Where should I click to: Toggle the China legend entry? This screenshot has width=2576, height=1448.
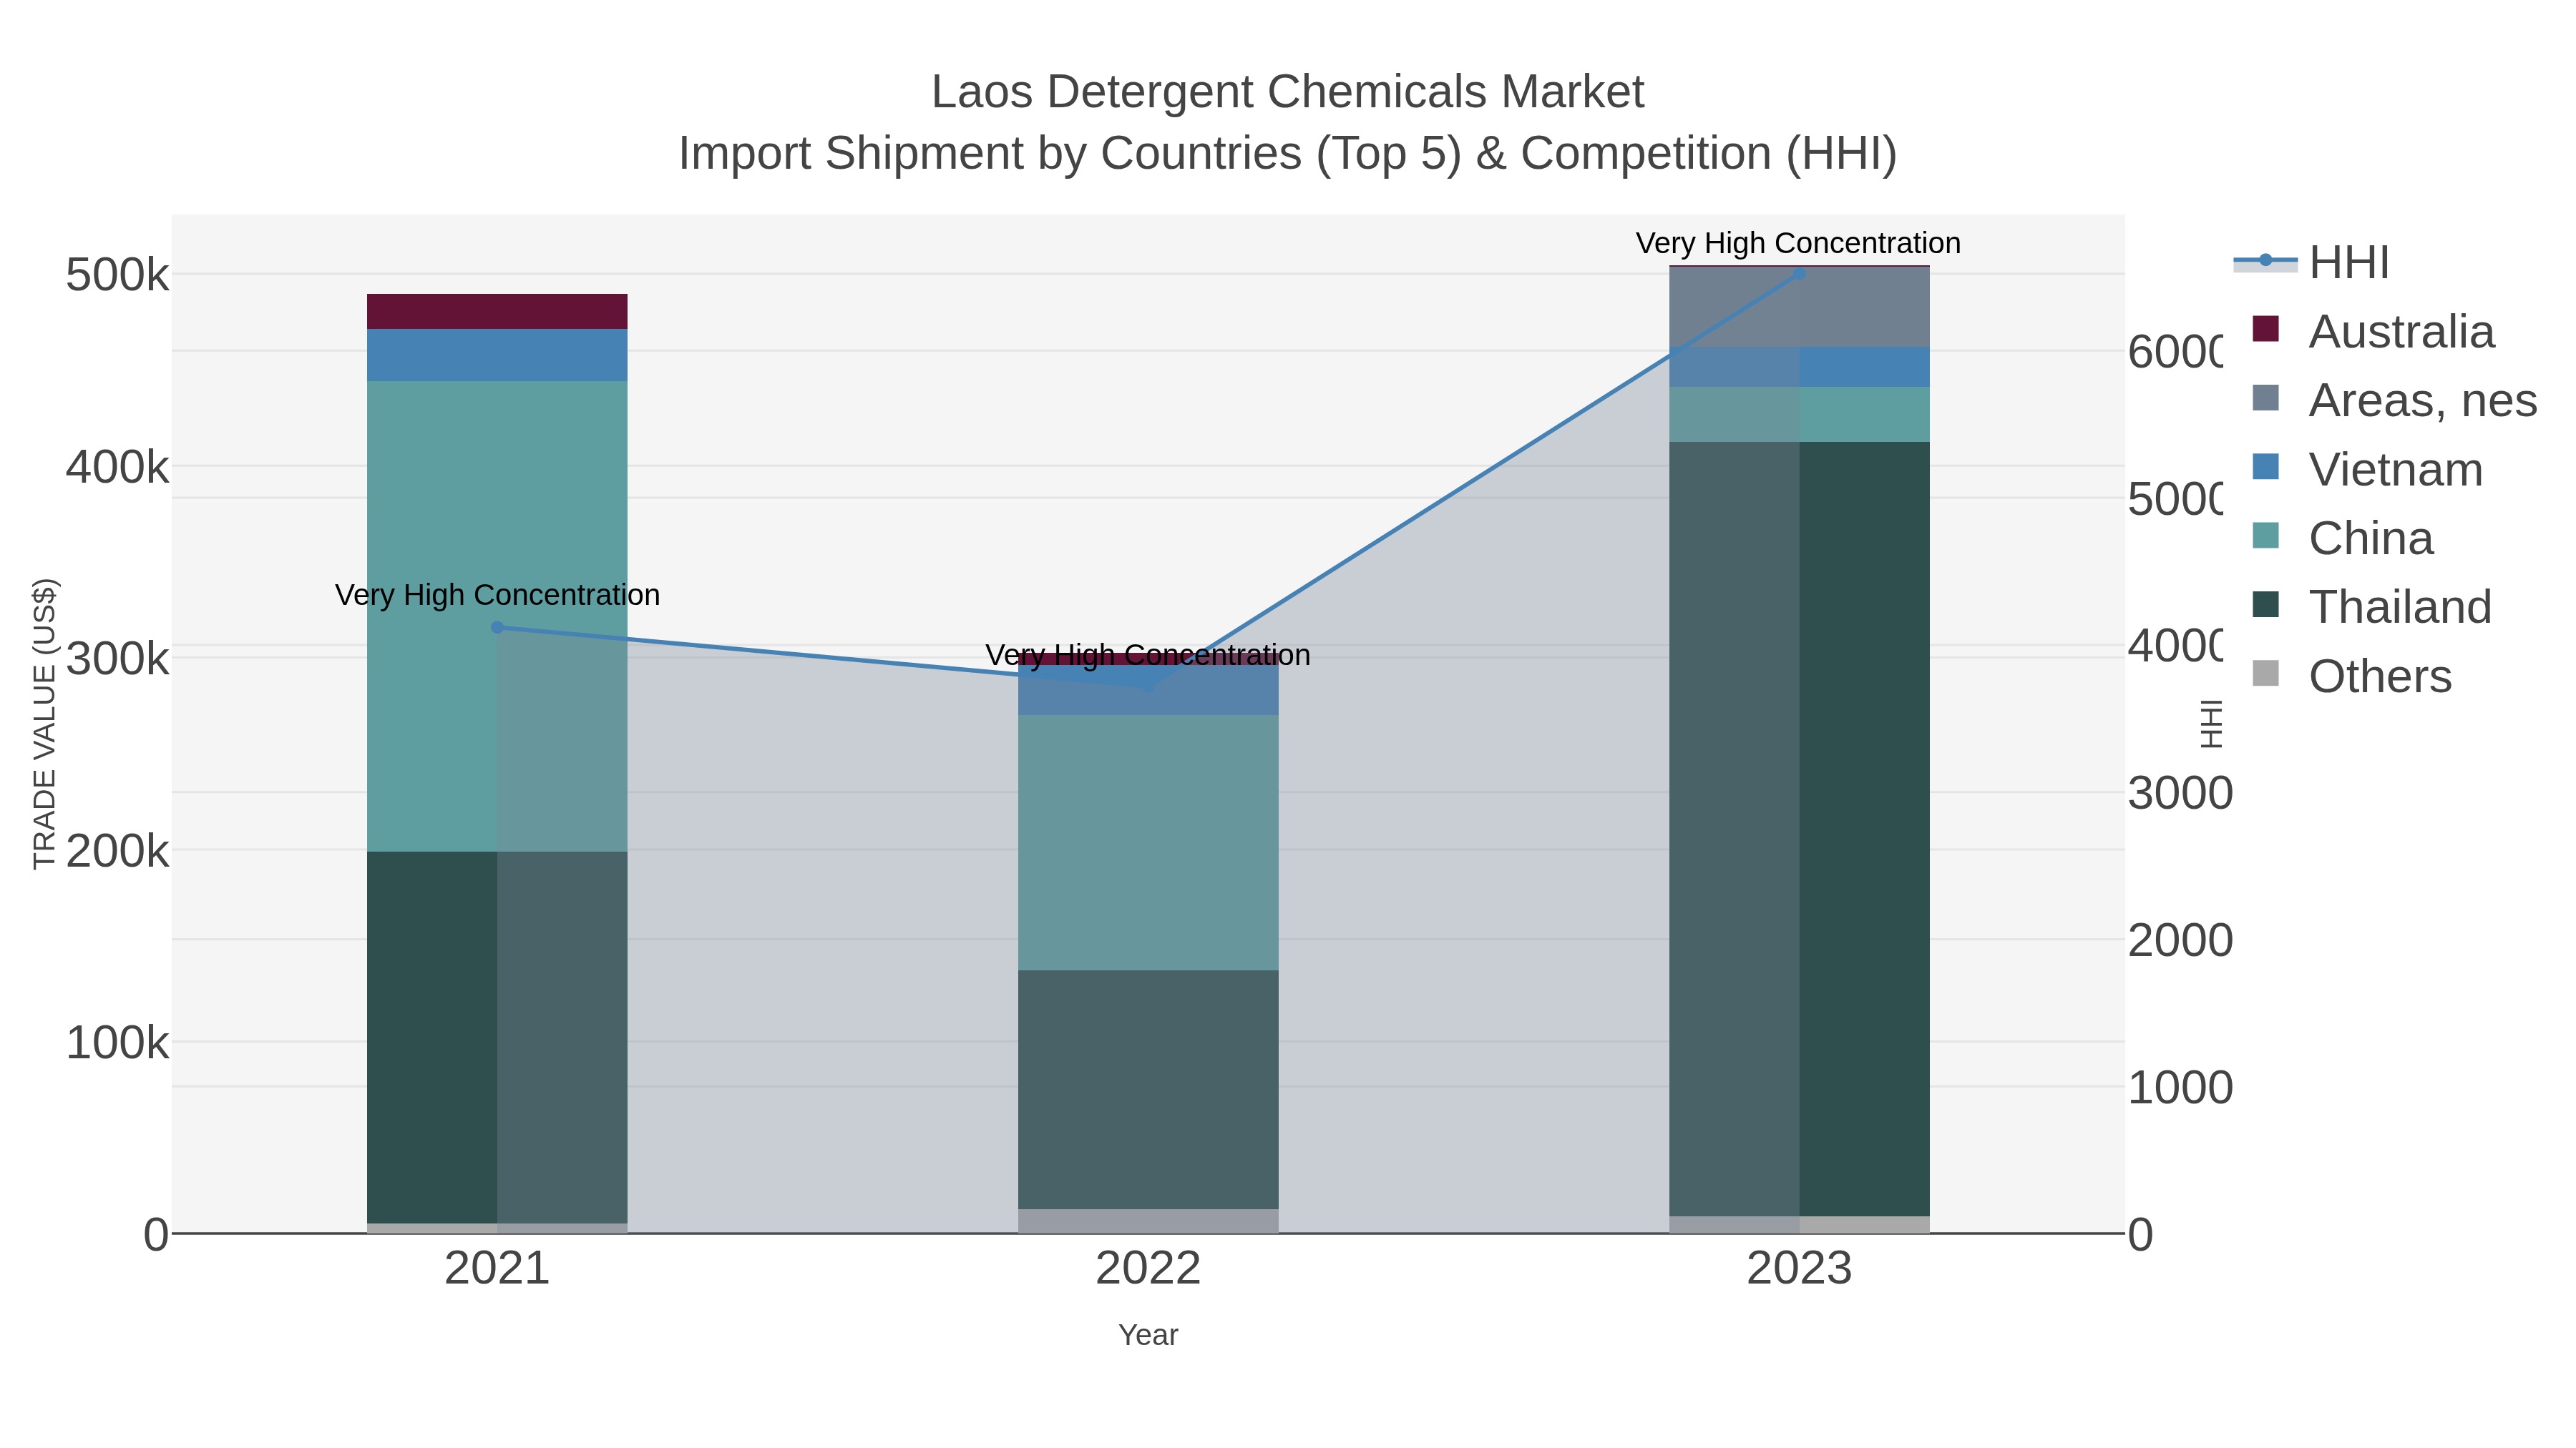[2342, 538]
